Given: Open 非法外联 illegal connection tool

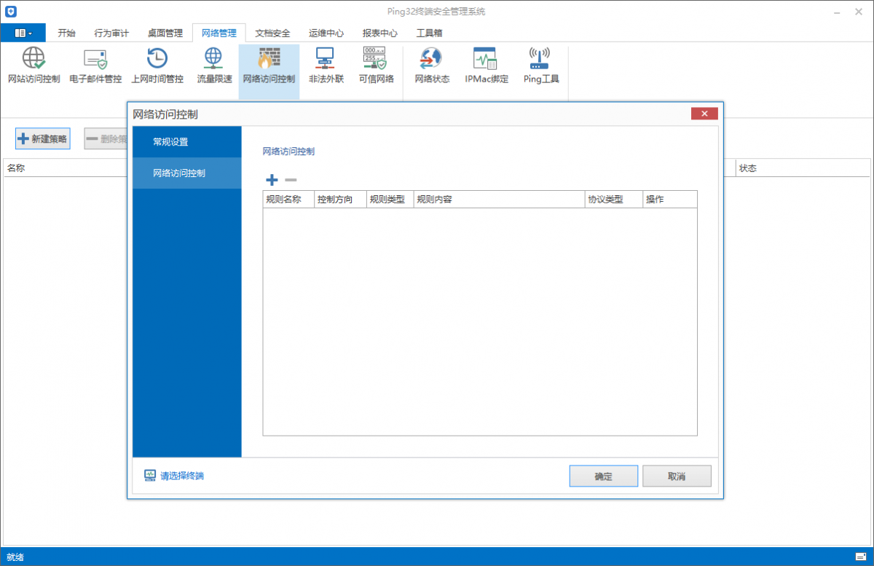Looking at the screenshot, I should tap(326, 66).
